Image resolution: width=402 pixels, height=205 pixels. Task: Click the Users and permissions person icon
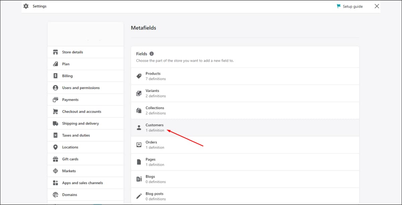(x=56, y=88)
